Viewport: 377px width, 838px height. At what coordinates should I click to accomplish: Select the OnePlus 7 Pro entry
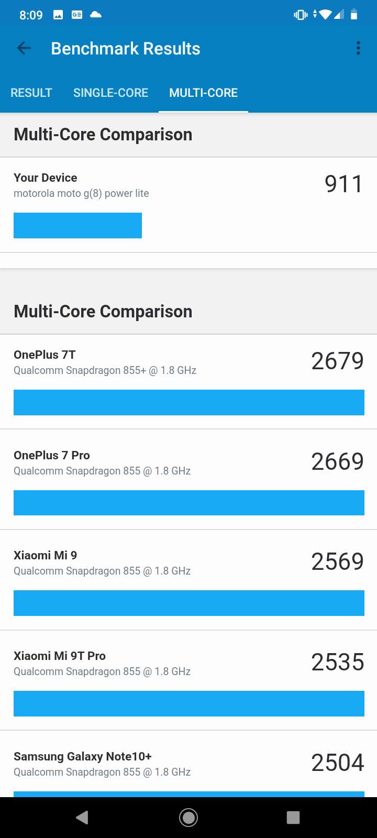pyautogui.click(x=188, y=480)
